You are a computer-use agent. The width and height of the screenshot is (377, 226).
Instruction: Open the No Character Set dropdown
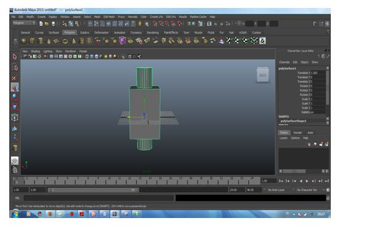click(x=307, y=190)
